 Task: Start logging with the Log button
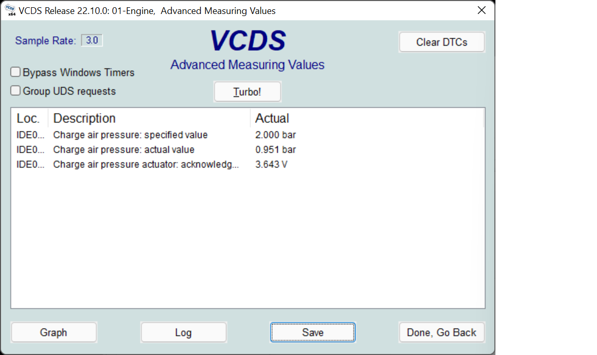click(x=183, y=333)
